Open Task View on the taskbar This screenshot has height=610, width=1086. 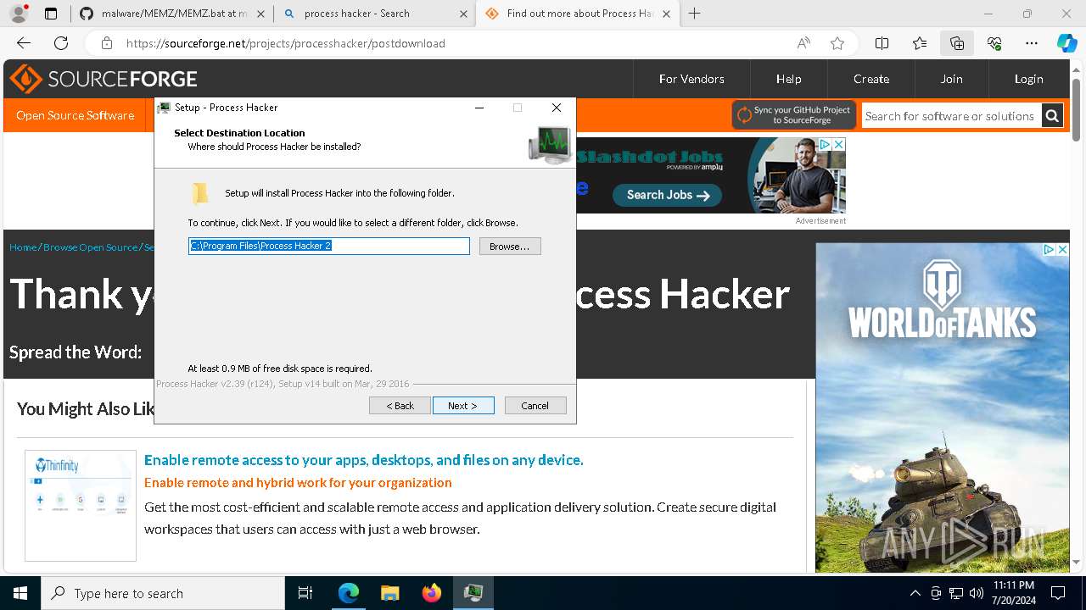pos(306,593)
